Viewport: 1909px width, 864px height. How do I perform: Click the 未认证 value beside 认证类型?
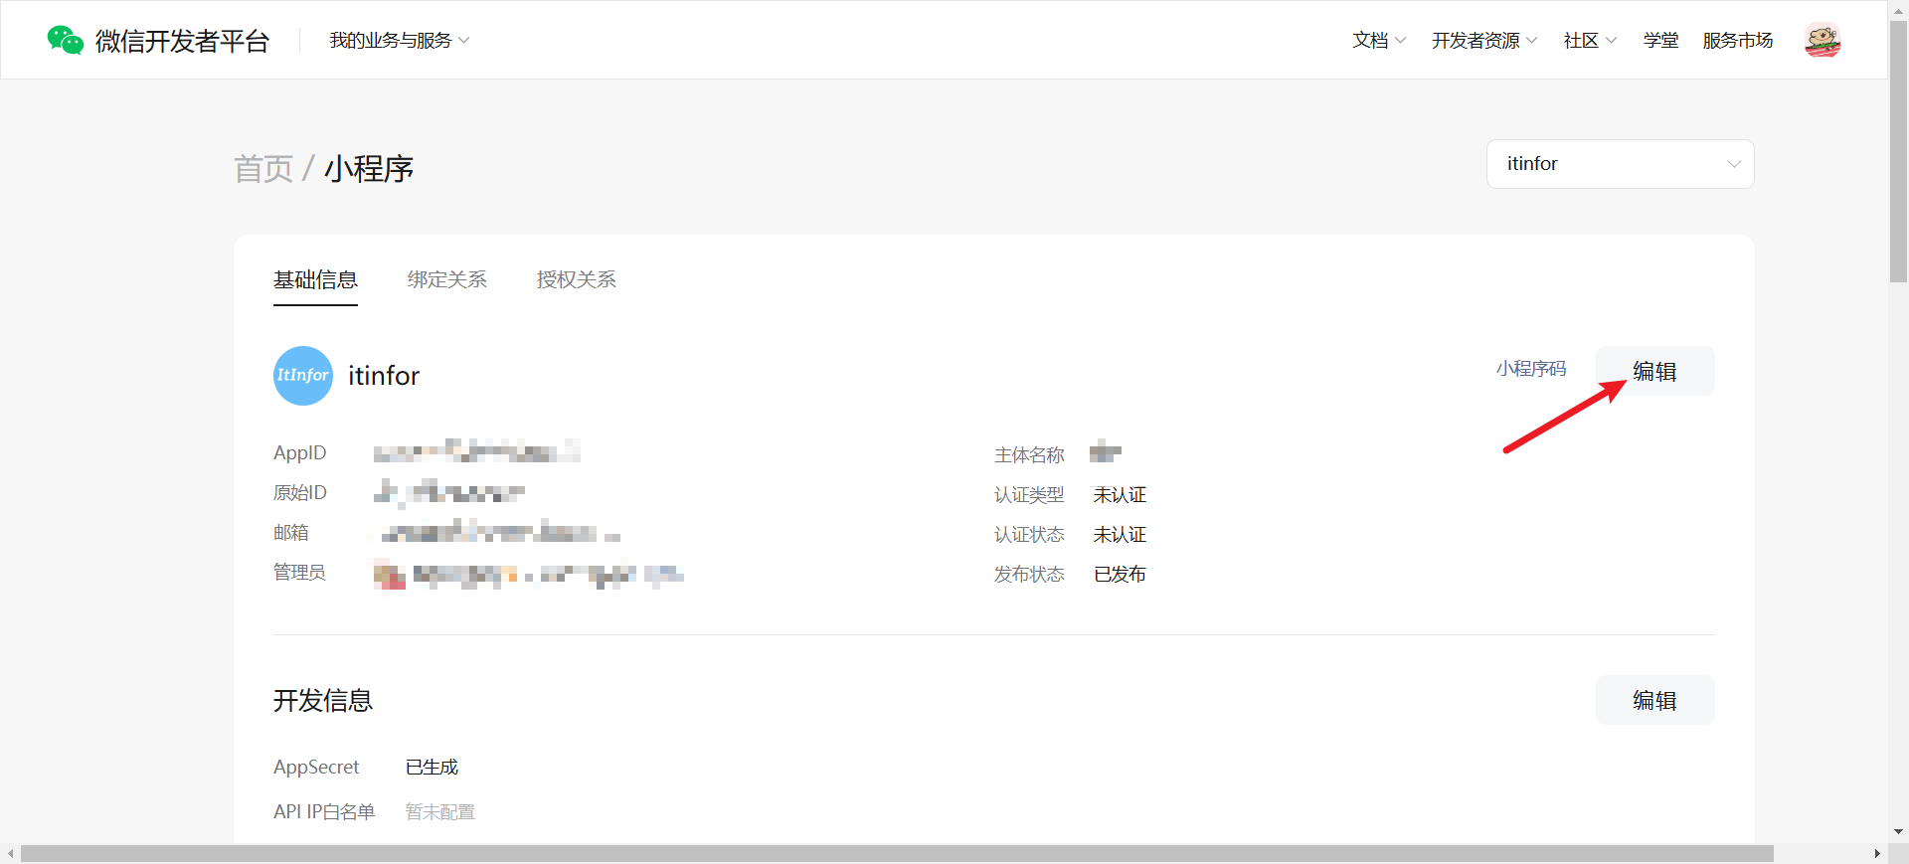[1120, 495]
